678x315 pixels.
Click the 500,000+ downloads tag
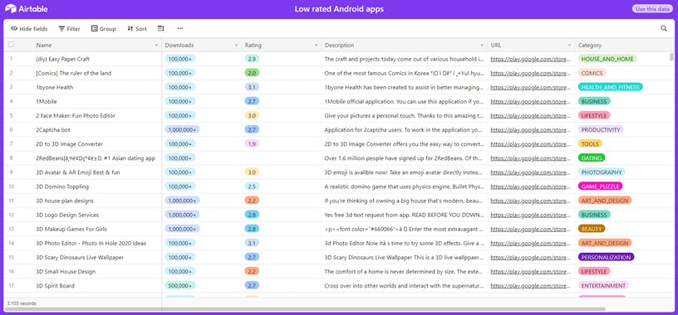pyautogui.click(x=179, y=286)
